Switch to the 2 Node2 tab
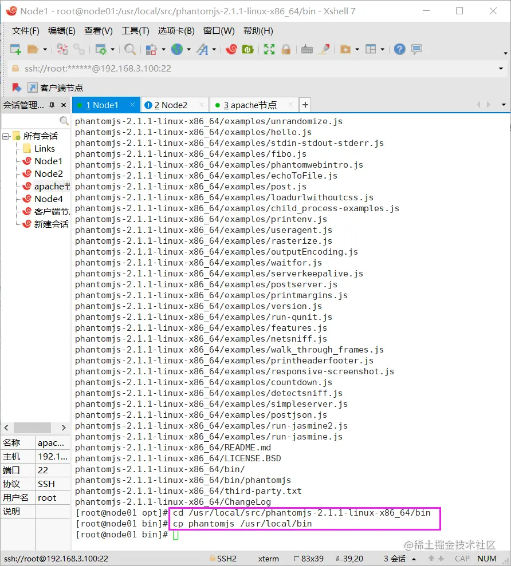 click(x=171, y=105)
